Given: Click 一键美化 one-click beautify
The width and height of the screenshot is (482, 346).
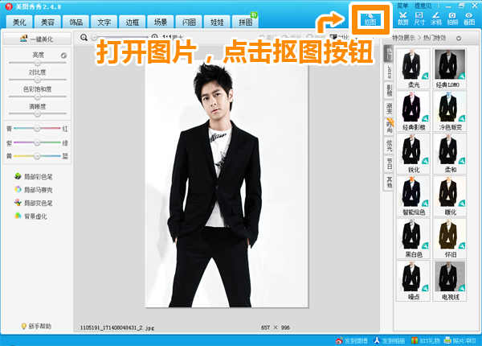Looking at the screenshot, I should (37, 39).
